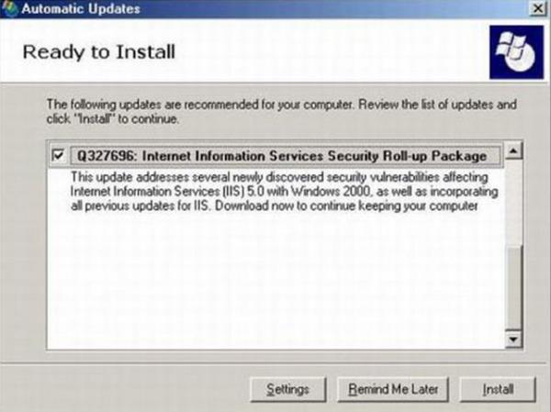Click the scrollbar track below the thumb
This screenshot has height=412, width=551.
click(514, 294)
